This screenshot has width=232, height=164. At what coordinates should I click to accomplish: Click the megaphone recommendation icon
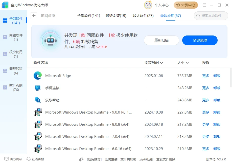81,159
